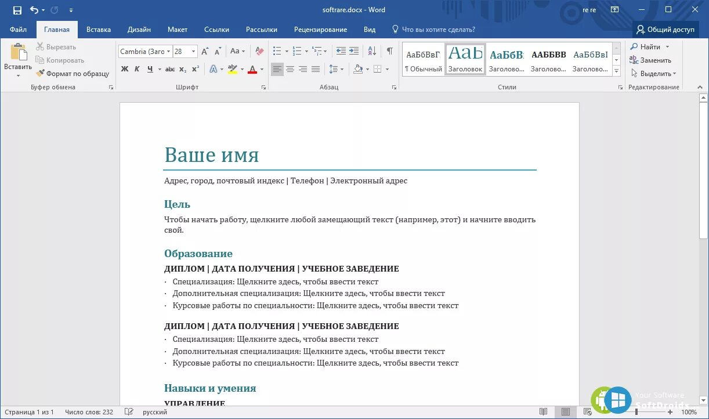The width and height of the screenshot is (709, 419).
Task: Switch to Read Mode view icon
Action: tap(543, 412)
